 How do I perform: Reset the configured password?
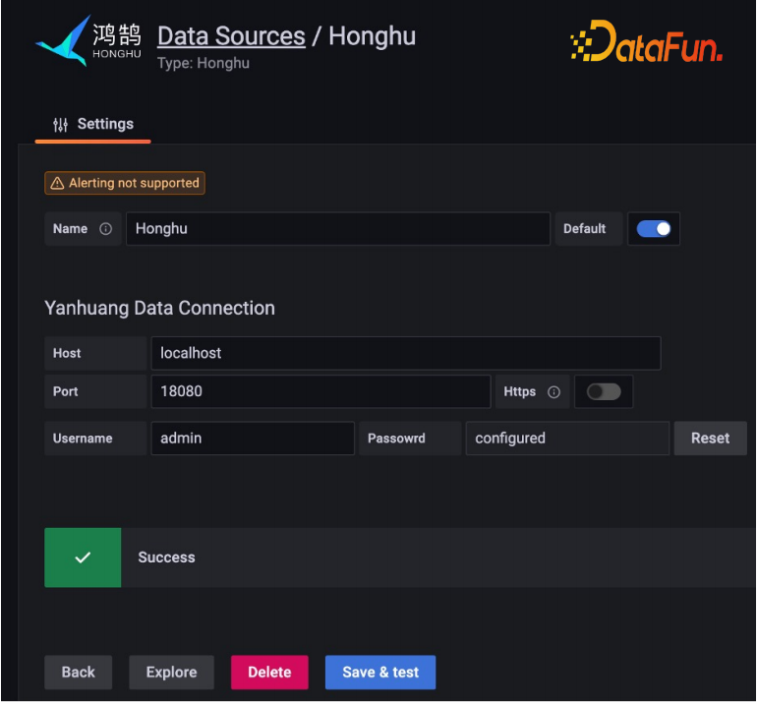(x=710, y=439)
